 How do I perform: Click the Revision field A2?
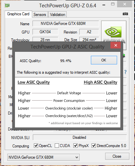point(89,32)
